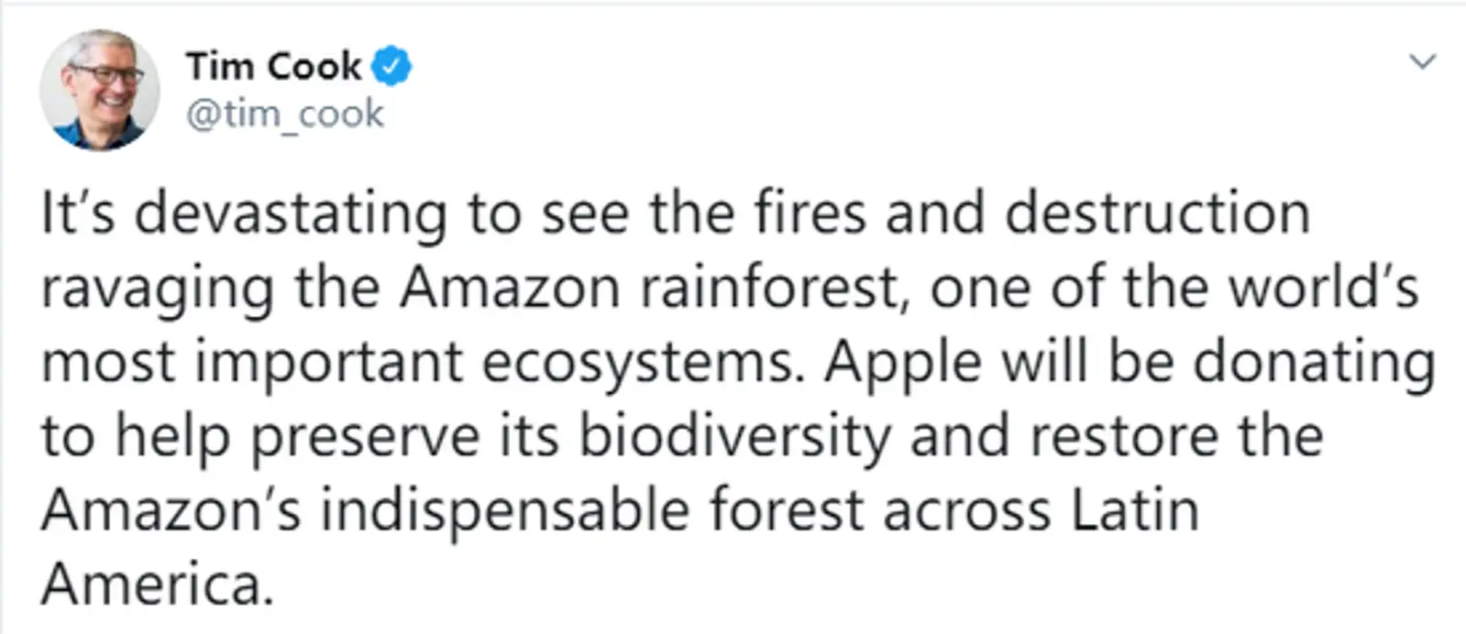Open the tweet options chevron menu
Screen dimensions: 1466x634
click(1422, 62)
